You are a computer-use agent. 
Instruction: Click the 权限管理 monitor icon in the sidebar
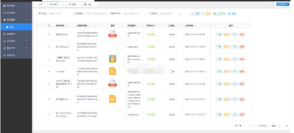point(5,34)
